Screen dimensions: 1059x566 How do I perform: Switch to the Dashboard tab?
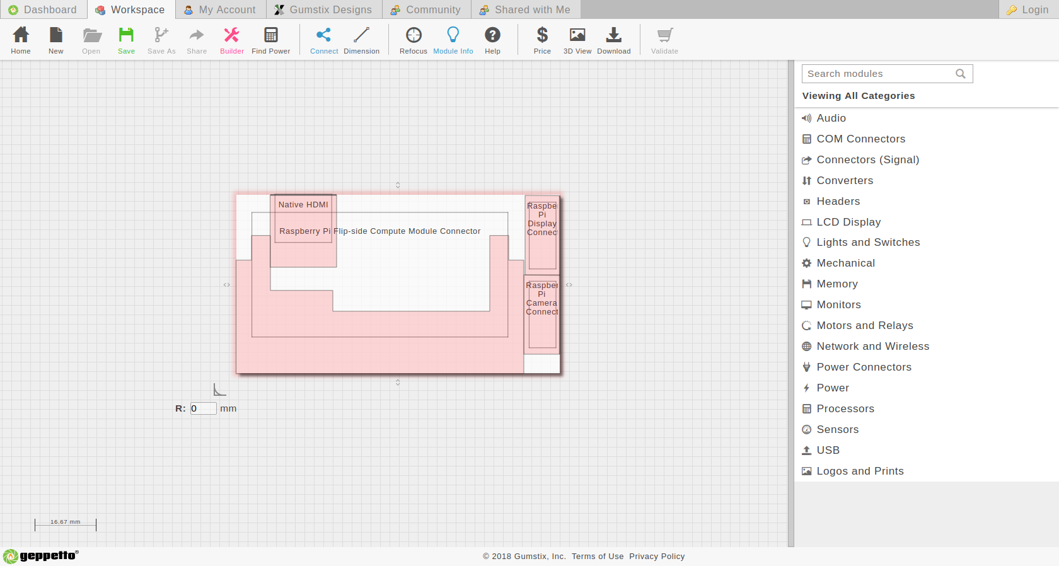pos(43,9)
